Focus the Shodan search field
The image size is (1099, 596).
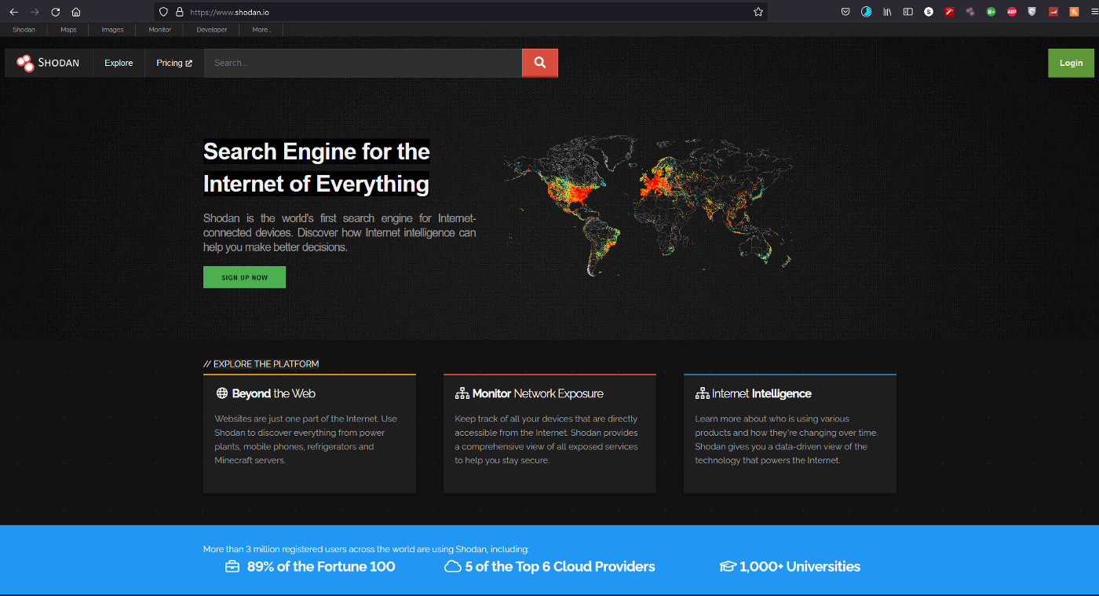[363, 63]
